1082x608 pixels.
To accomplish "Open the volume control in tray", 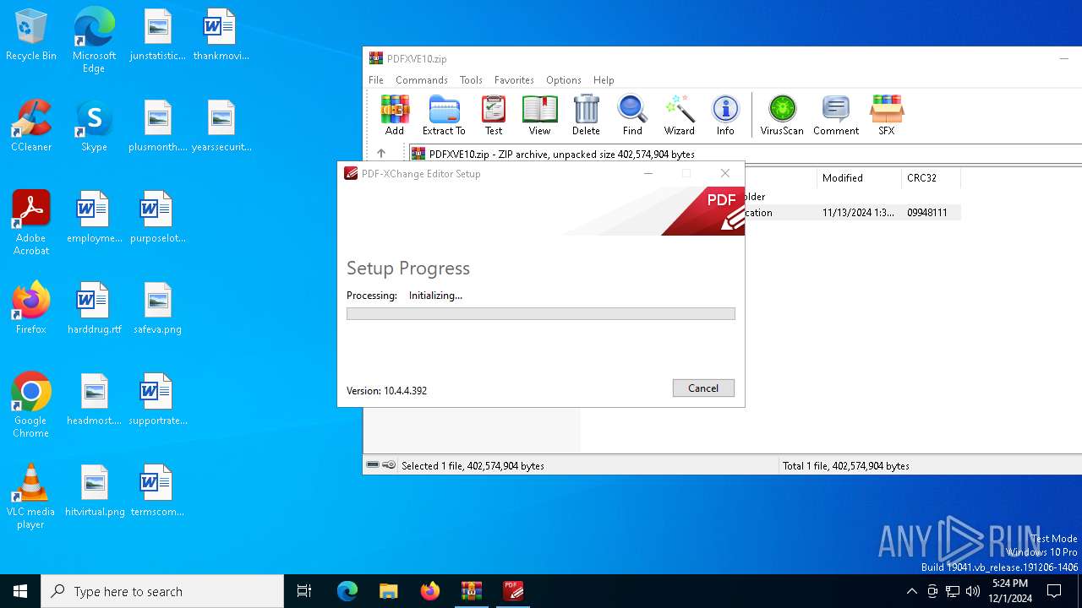I will pyautogui.click(x=973, y=591).
